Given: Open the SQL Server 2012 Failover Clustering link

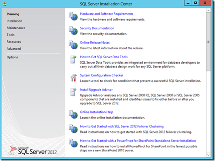Looking at the screenshot, I should click(x=122, y=126).
